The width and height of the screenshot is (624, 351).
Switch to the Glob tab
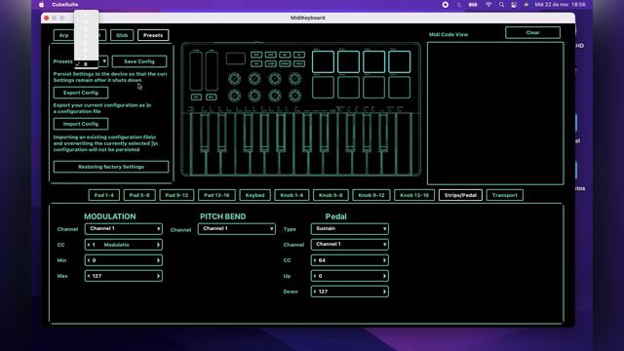tap(122, 35)
